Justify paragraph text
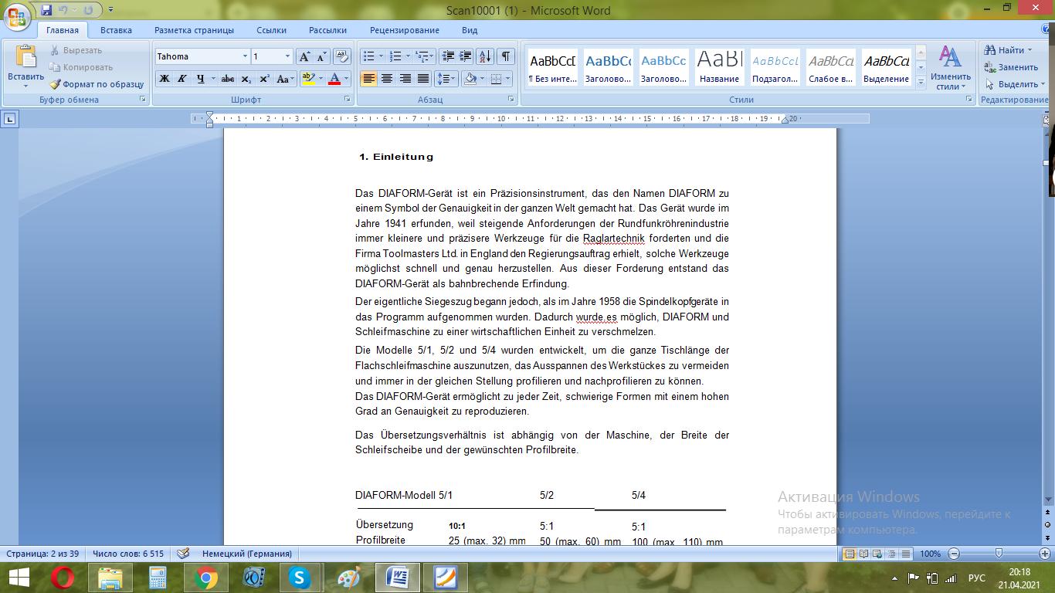Screen dimensions: 1055x593 [423, 79]
